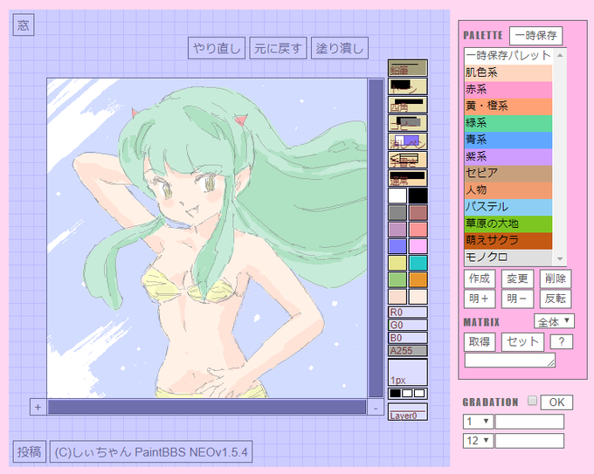Open the MATRIX 全体 dropdown

(554, 321)
